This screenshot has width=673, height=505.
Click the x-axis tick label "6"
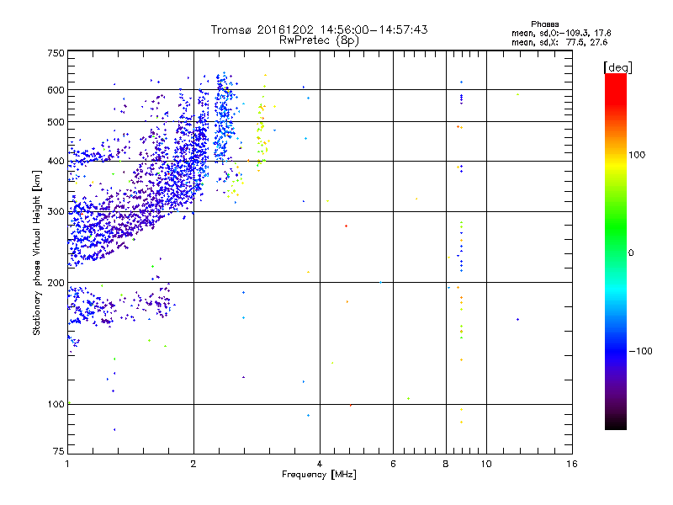393,464
